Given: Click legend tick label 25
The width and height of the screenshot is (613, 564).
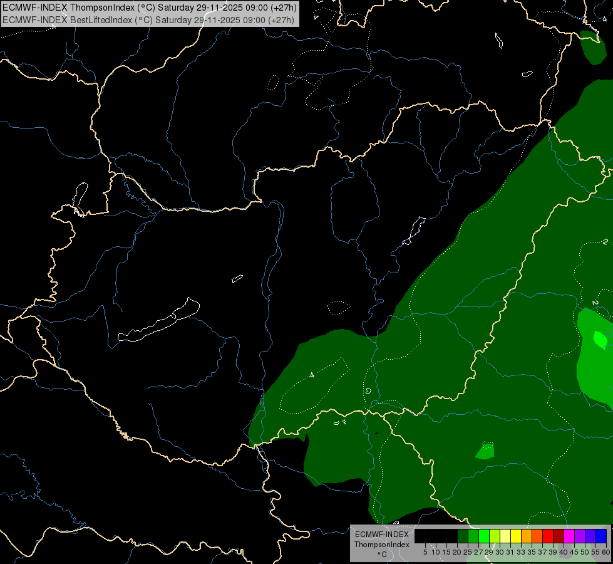Looking at the screenshot, I should [468, 552].
